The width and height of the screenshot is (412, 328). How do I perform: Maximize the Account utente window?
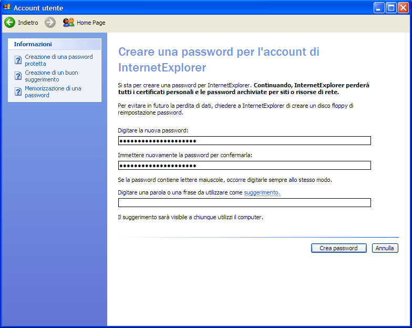(391, 8)
